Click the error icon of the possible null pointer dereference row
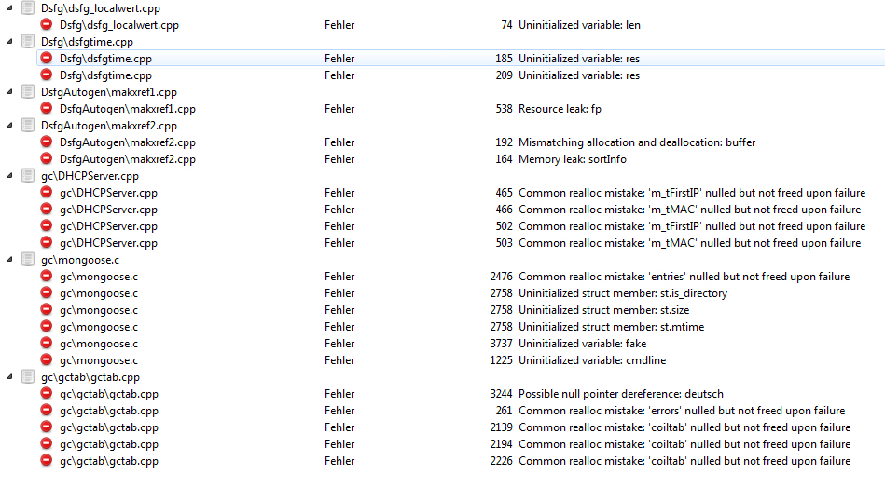Screen dimensions: 885x488 coord(47,394)
